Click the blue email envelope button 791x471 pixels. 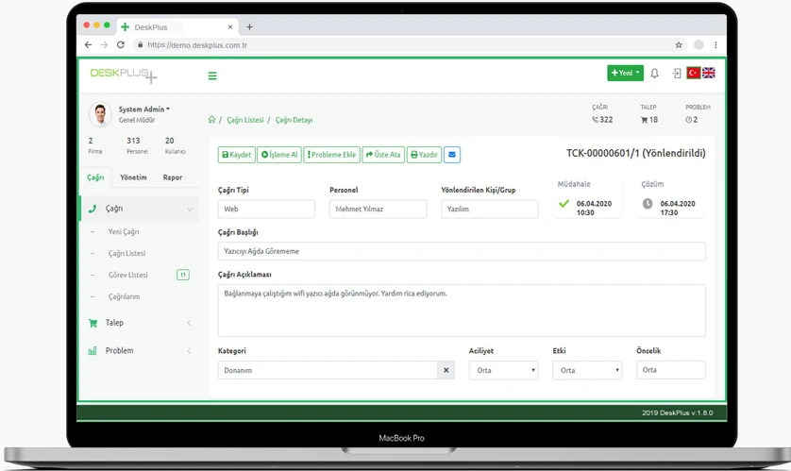[x=452, y=155]
